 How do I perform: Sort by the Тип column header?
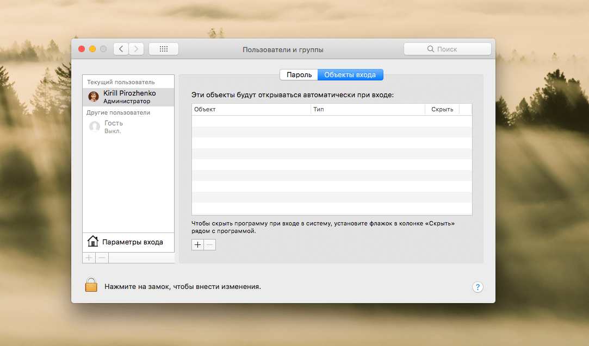[368, 109]
